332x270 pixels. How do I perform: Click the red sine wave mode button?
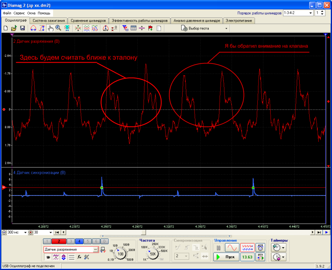click(x=232, y=248)
